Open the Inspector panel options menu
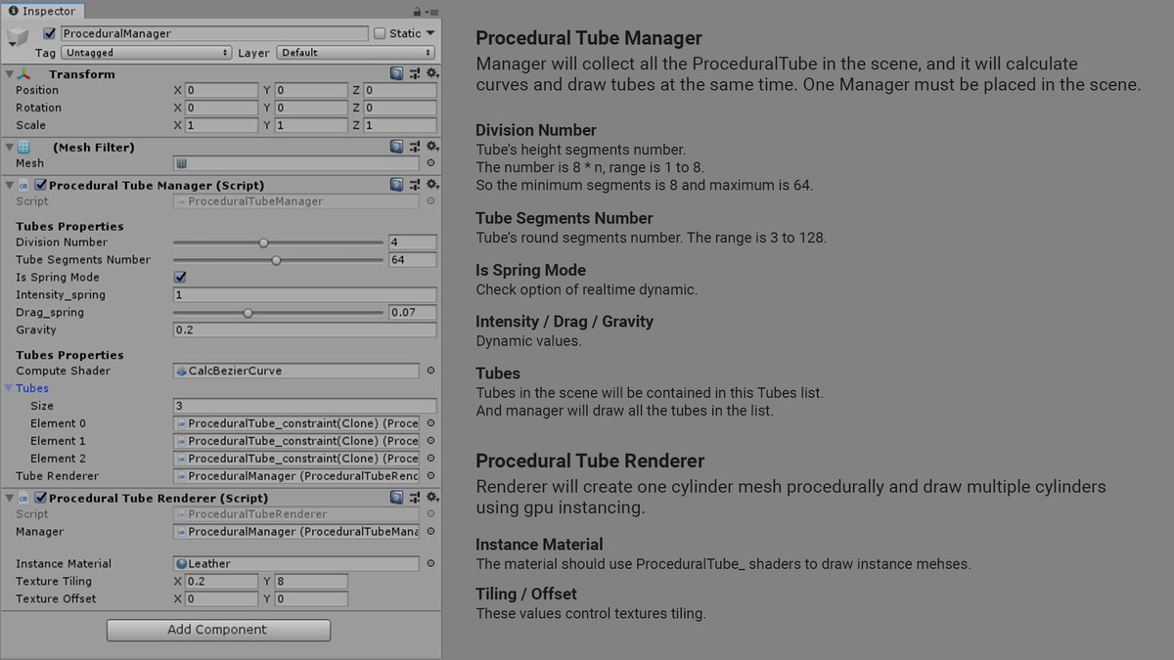The height and width of the screenshot is (660, 1174). click(x=431, y=12)
